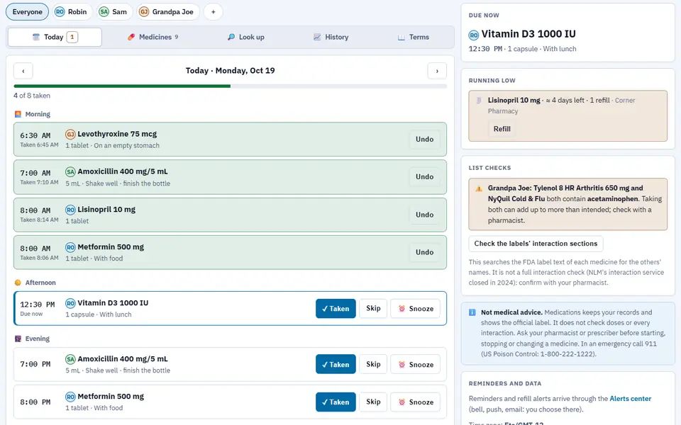Viewport: 681px width, 425px height.
Task: Click the warning triangle in List Checks
Action: 479,188
